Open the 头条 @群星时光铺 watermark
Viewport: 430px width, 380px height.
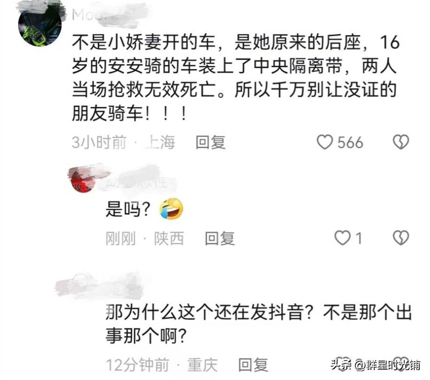pos(376,365)
